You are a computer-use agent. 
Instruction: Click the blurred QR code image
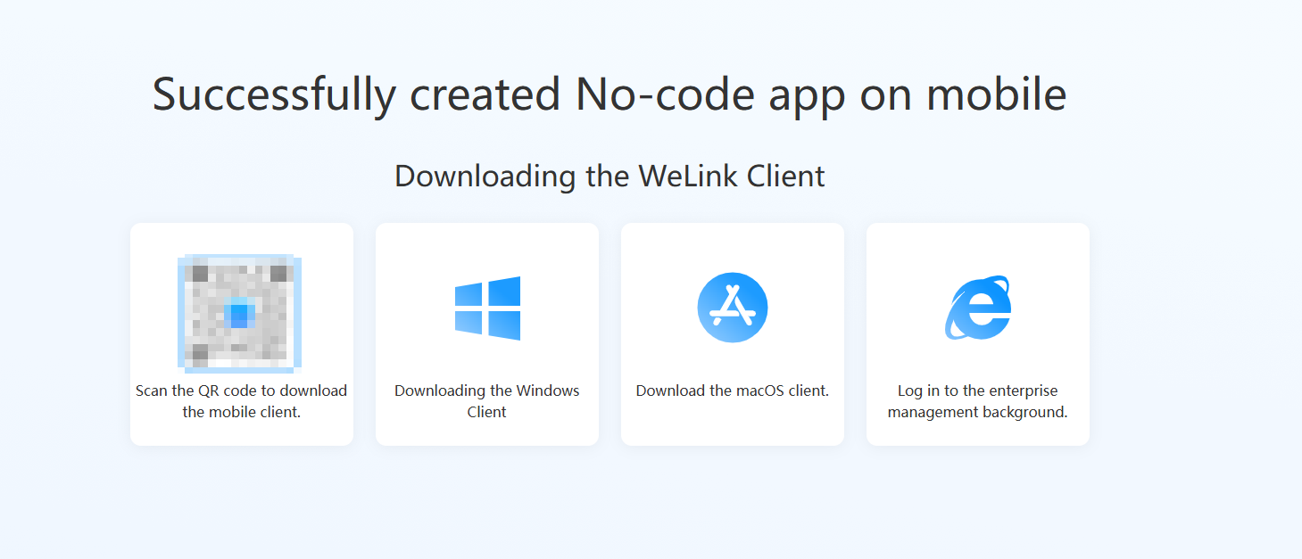pos(240,313)
